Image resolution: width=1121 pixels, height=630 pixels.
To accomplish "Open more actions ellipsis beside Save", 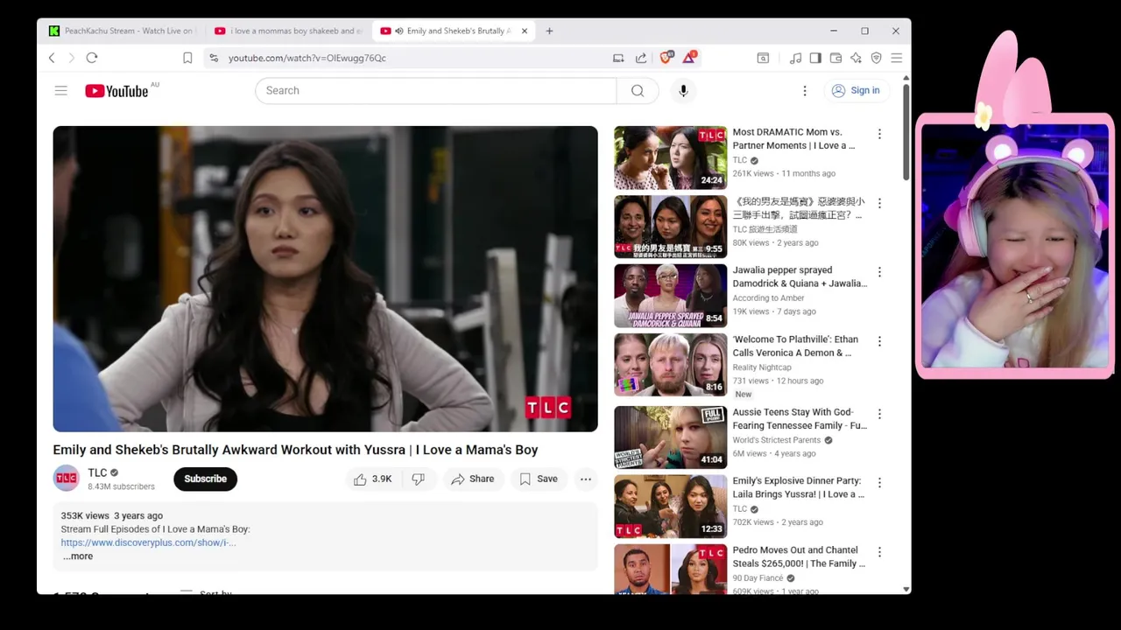I will pos(586,479).
